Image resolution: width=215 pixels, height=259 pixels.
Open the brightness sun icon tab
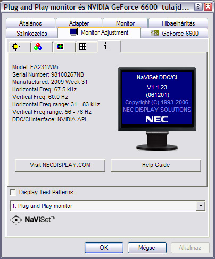(19, 47)
